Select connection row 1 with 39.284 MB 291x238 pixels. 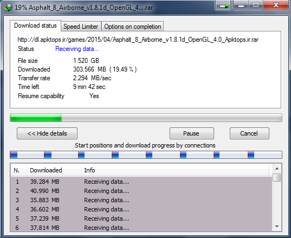(x=141, y=182)
